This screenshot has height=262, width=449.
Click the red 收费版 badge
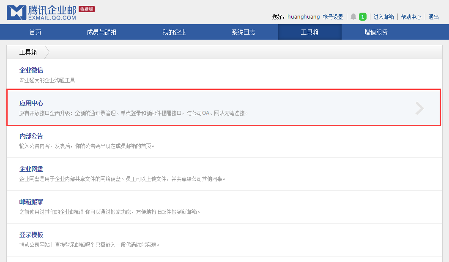coord(87,9)
